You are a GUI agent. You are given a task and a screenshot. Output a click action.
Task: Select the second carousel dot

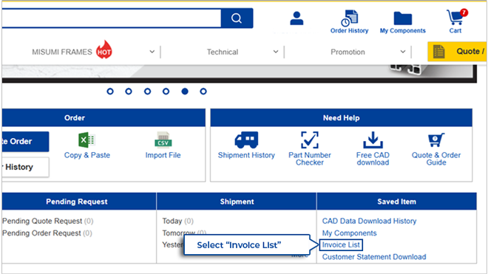(129, 92)
